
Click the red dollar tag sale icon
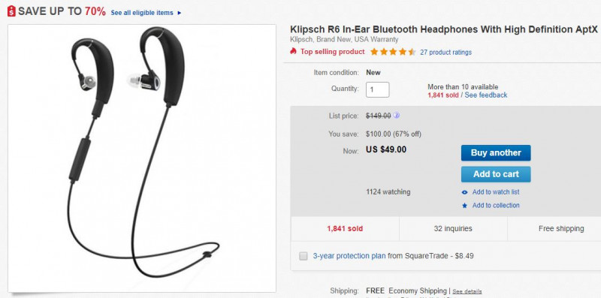pos(11,11)
